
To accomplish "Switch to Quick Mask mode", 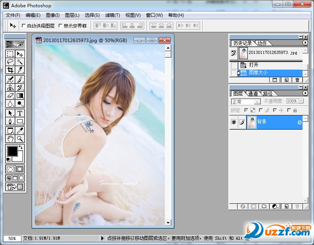I will click(20, 169).
